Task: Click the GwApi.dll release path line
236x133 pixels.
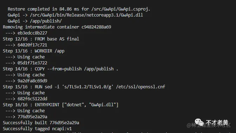Action: [x=75, y=15]
